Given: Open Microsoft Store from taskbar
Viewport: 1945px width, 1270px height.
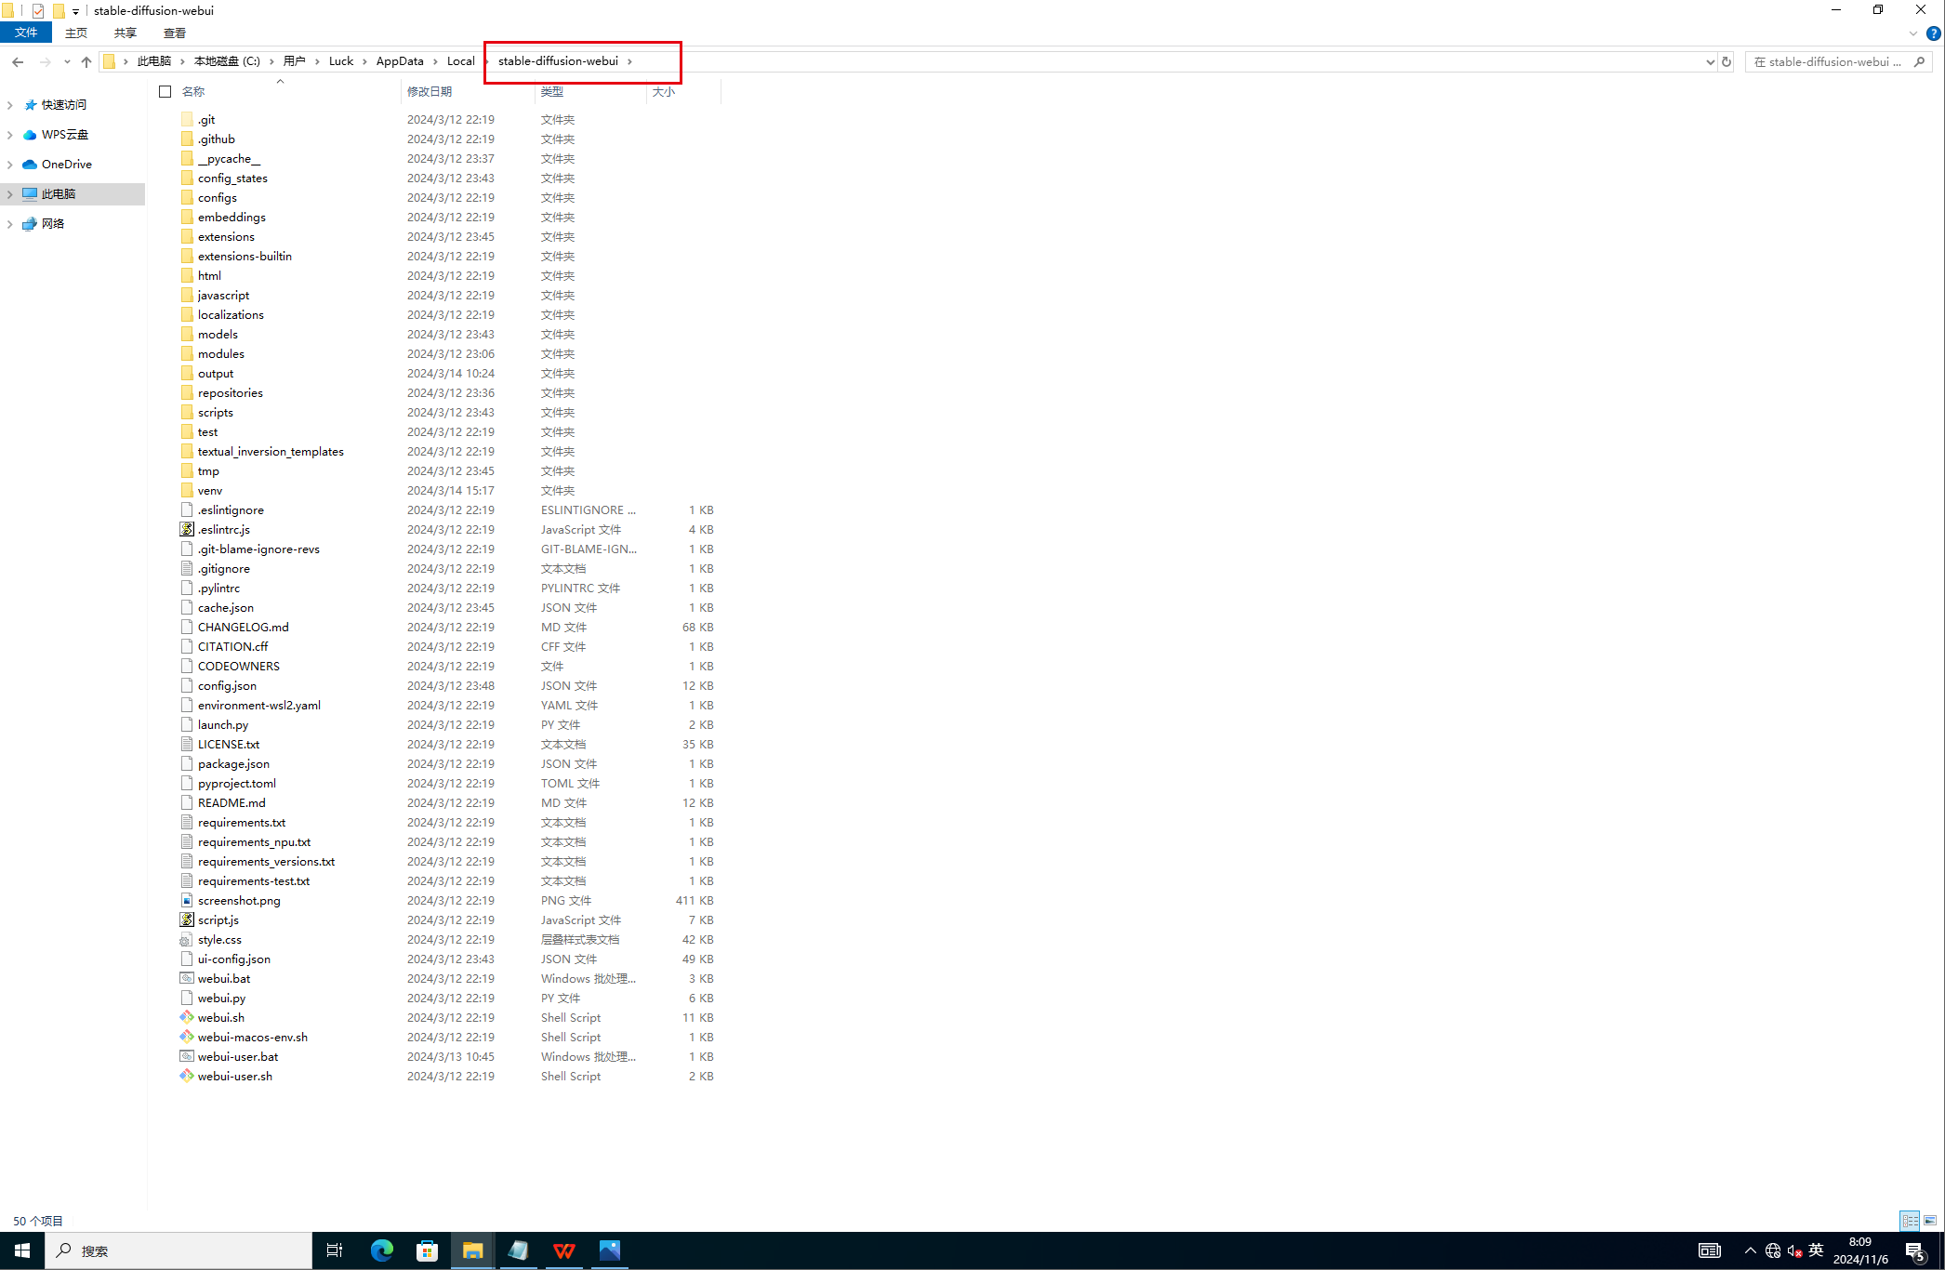Looking at the screenshot, I should click(x=427, y=1250).
